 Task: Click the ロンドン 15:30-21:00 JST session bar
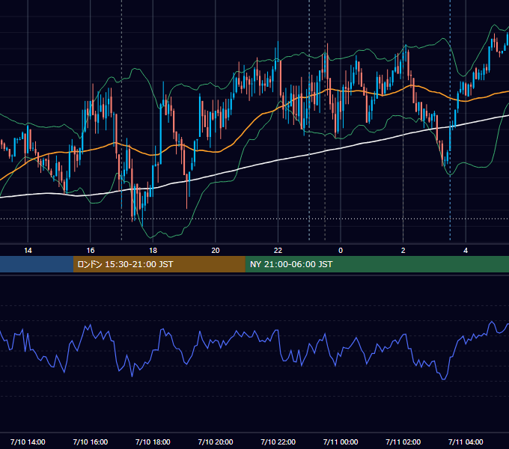pos(159,264)
